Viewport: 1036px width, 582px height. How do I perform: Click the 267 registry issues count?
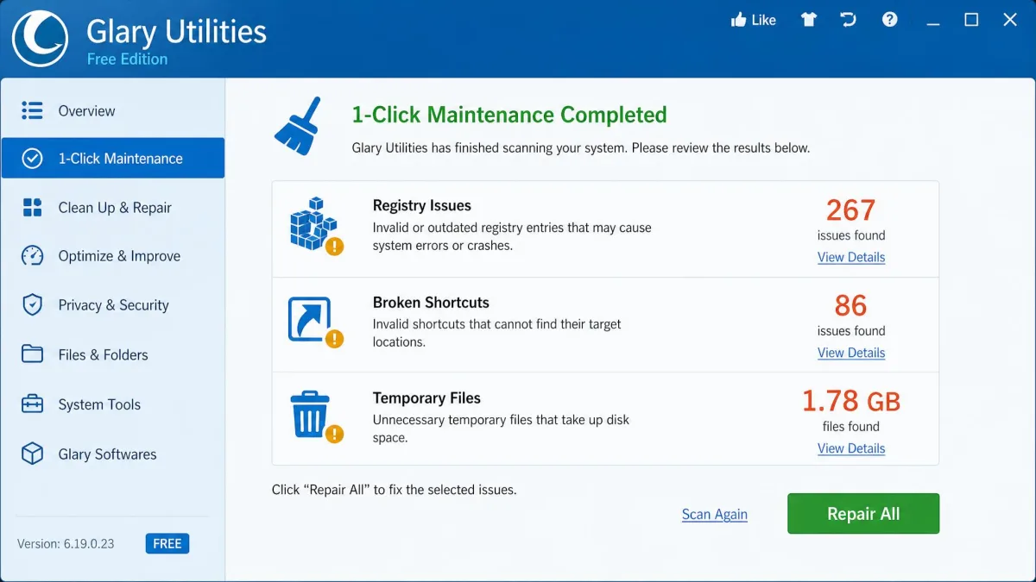point(851,210)
